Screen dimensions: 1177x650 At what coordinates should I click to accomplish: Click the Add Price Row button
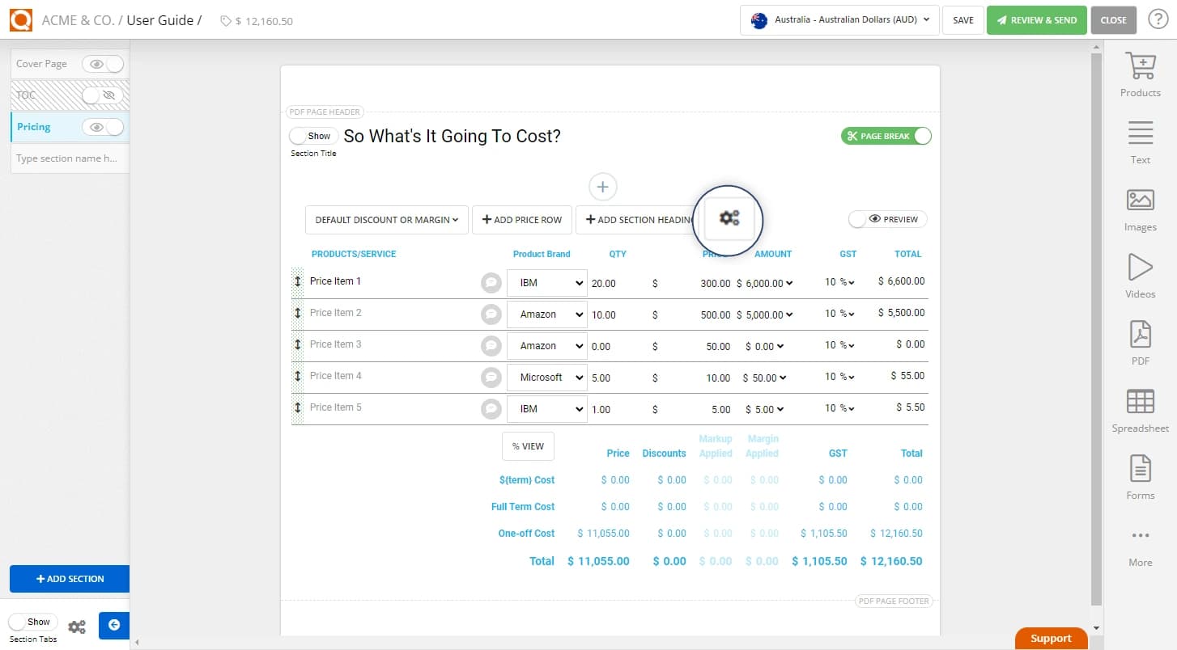521,219
